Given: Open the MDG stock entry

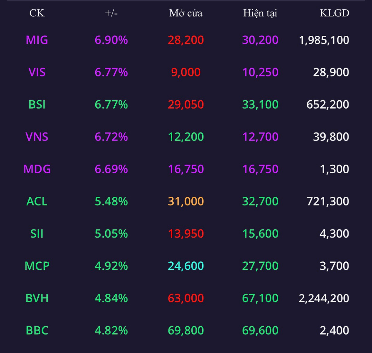Looking at the screenshot, I should tap(37, 169).
